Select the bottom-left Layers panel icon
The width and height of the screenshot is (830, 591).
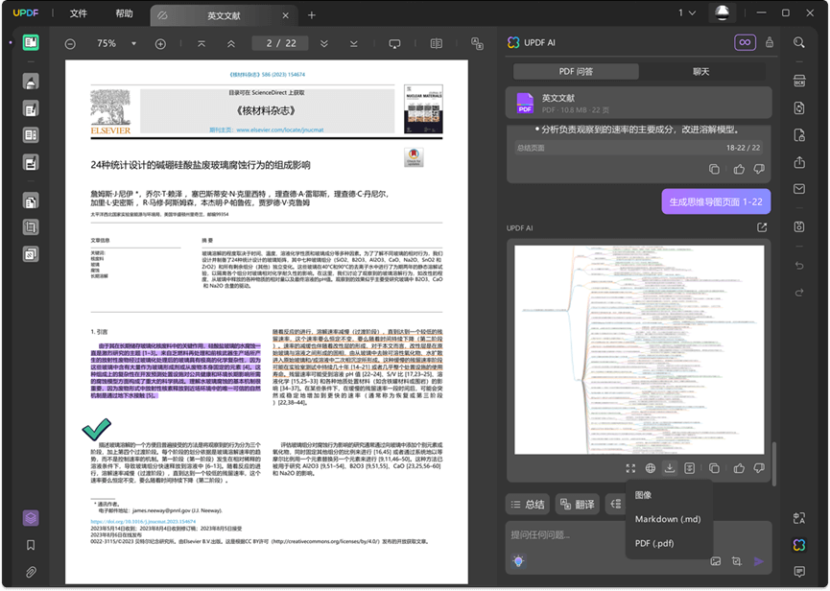click(x=31, y=518)
